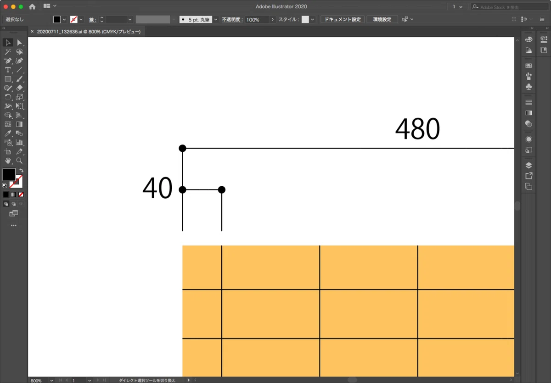Select the Width (warp) tool

pyautogui.click(x=8, y=106)
